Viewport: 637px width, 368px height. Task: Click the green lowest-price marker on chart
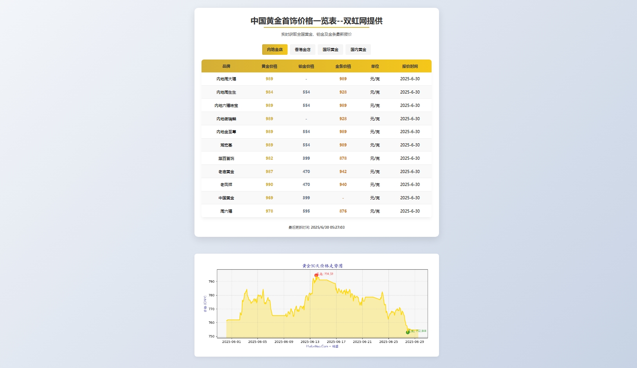pyautogui.click(x=408, y=332)
